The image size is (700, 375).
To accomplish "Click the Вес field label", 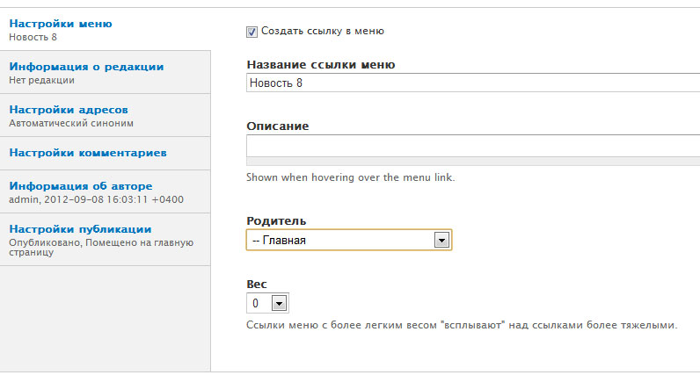I will tap(257, 284).
